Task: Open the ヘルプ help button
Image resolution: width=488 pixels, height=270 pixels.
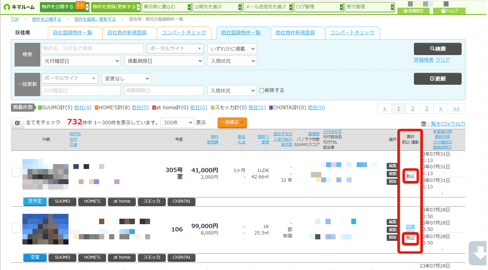Action: (449, 11)
